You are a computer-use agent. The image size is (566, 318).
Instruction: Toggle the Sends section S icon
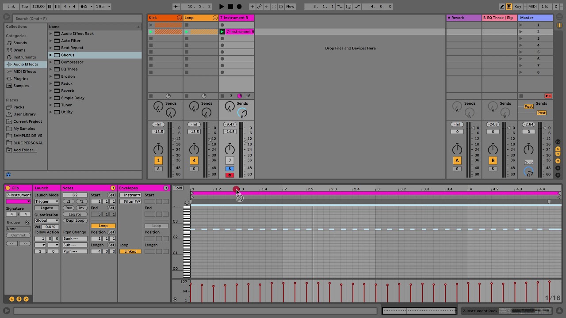pos(558,149)
